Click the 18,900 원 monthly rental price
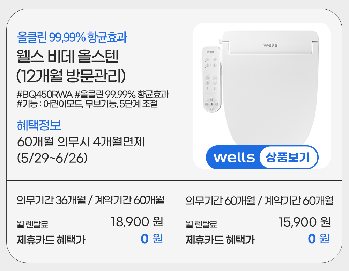This screenshot has width=349, height=271. (137, 221)
